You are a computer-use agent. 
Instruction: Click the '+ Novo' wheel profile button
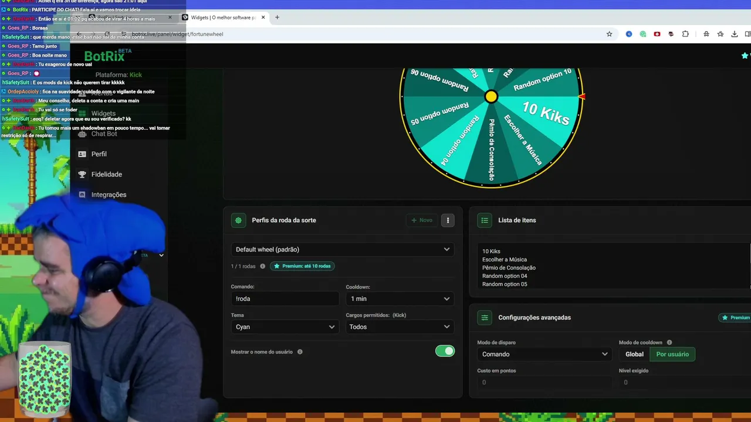422,220
